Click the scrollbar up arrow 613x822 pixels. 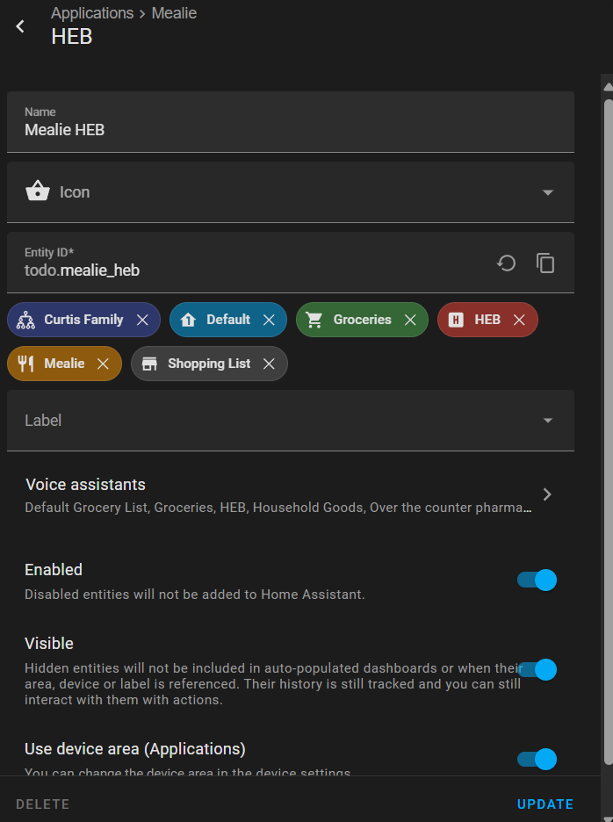[x=609, y=86]
